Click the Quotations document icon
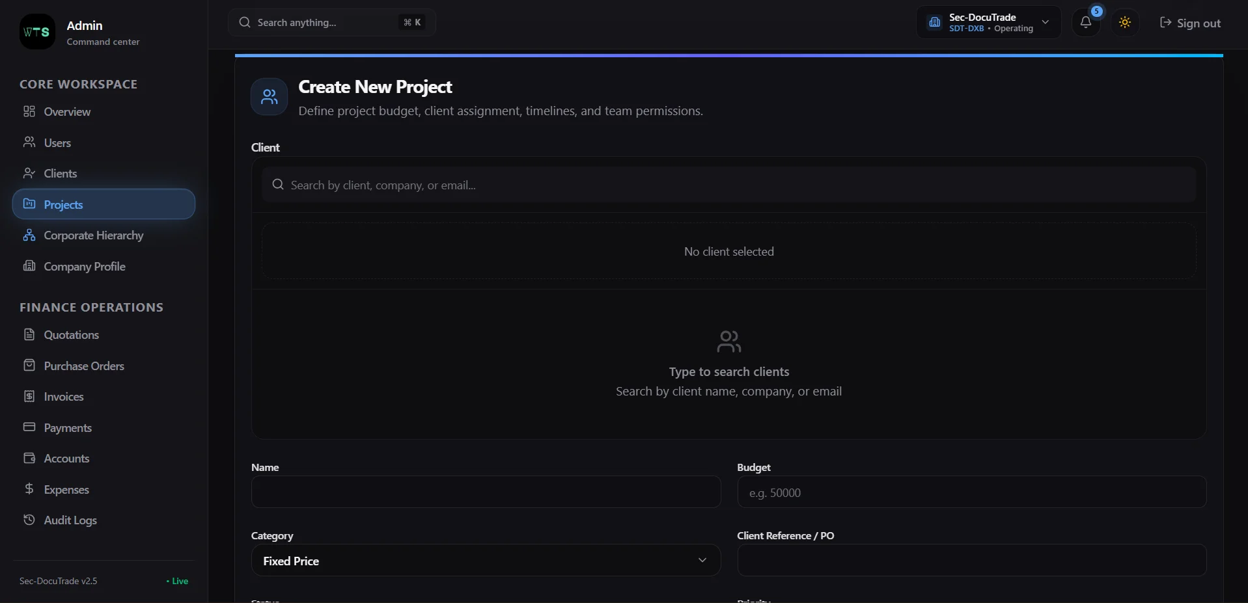Screen dimensions: 1248x603 tap(29, 334)
